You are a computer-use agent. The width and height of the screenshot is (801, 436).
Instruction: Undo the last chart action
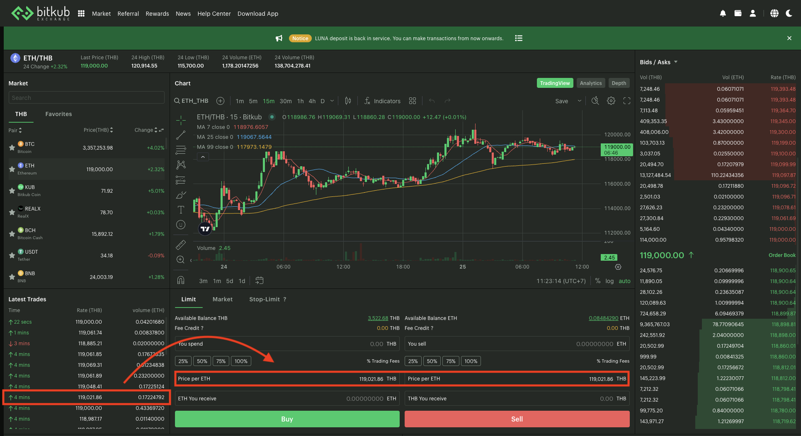[432, 101]
